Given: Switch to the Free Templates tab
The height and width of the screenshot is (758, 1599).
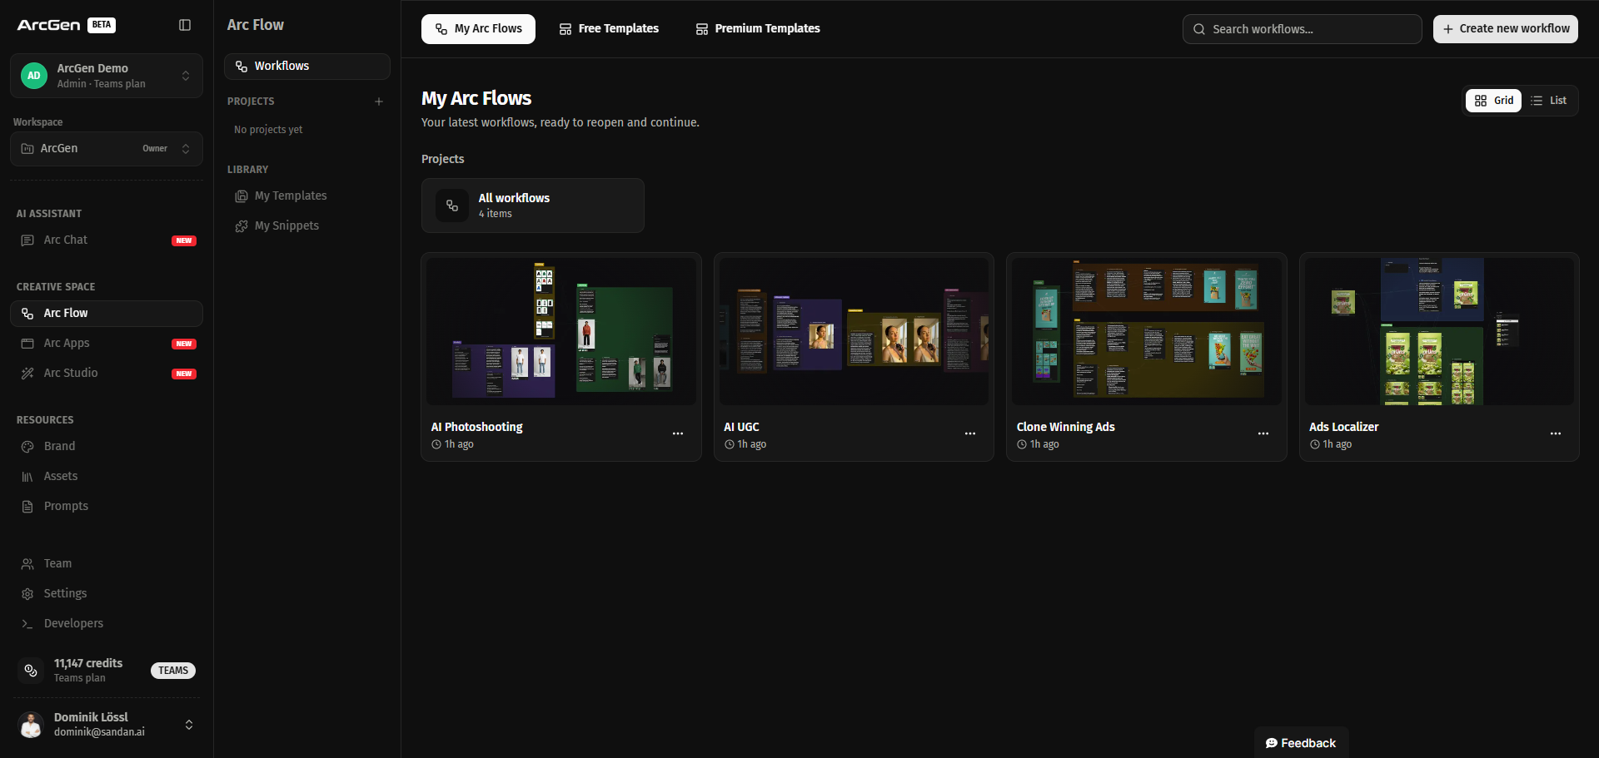Looking at the screenshot, I should coord(609,29).
